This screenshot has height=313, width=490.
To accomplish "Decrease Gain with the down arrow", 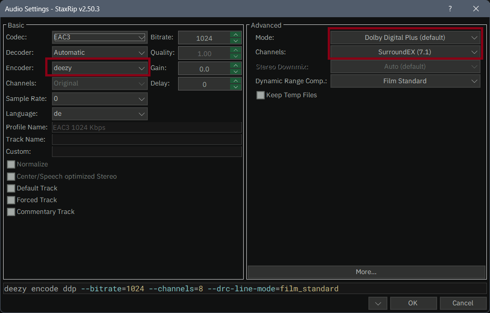I will (236, 71).
